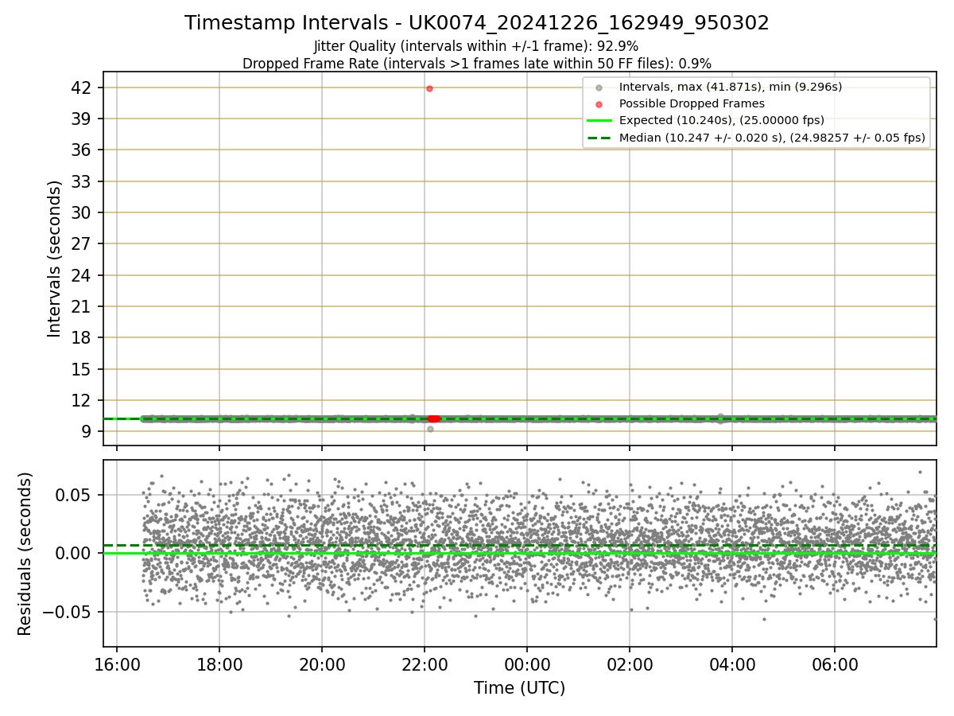Viewport: 954px width, 716px height.
Task: Click the solid green line sample in legend
Action: pos(599,120)
